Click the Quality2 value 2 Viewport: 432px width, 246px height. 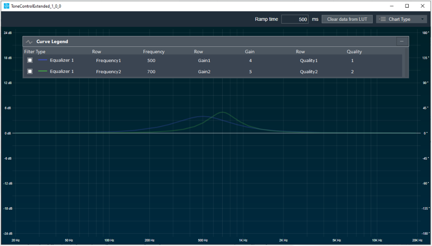352,72
